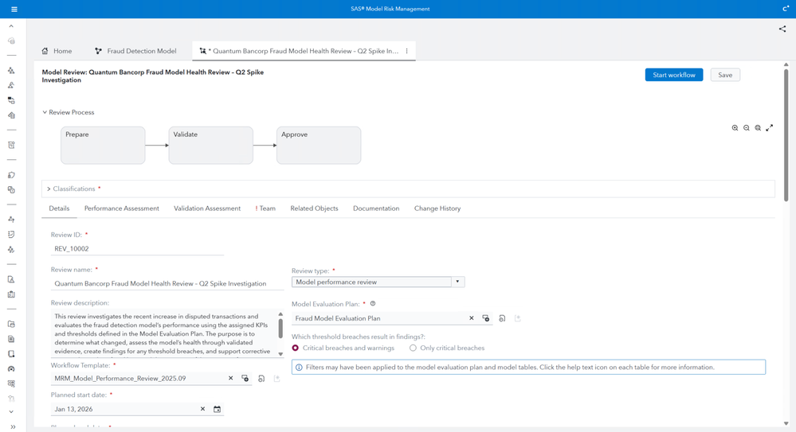Click the down arrow of the description scrollbar
This screenshot has width=796, height=432.
(x=280, y=353)
